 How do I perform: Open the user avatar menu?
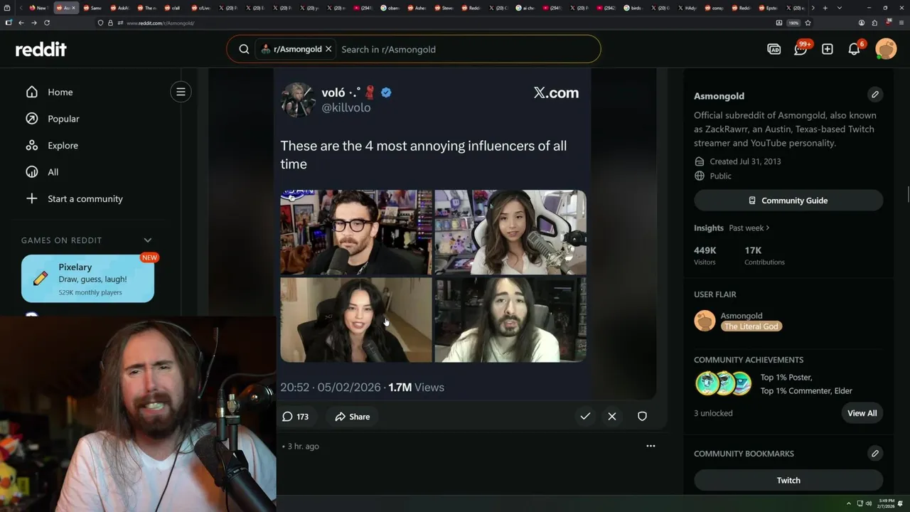(886, 49)
